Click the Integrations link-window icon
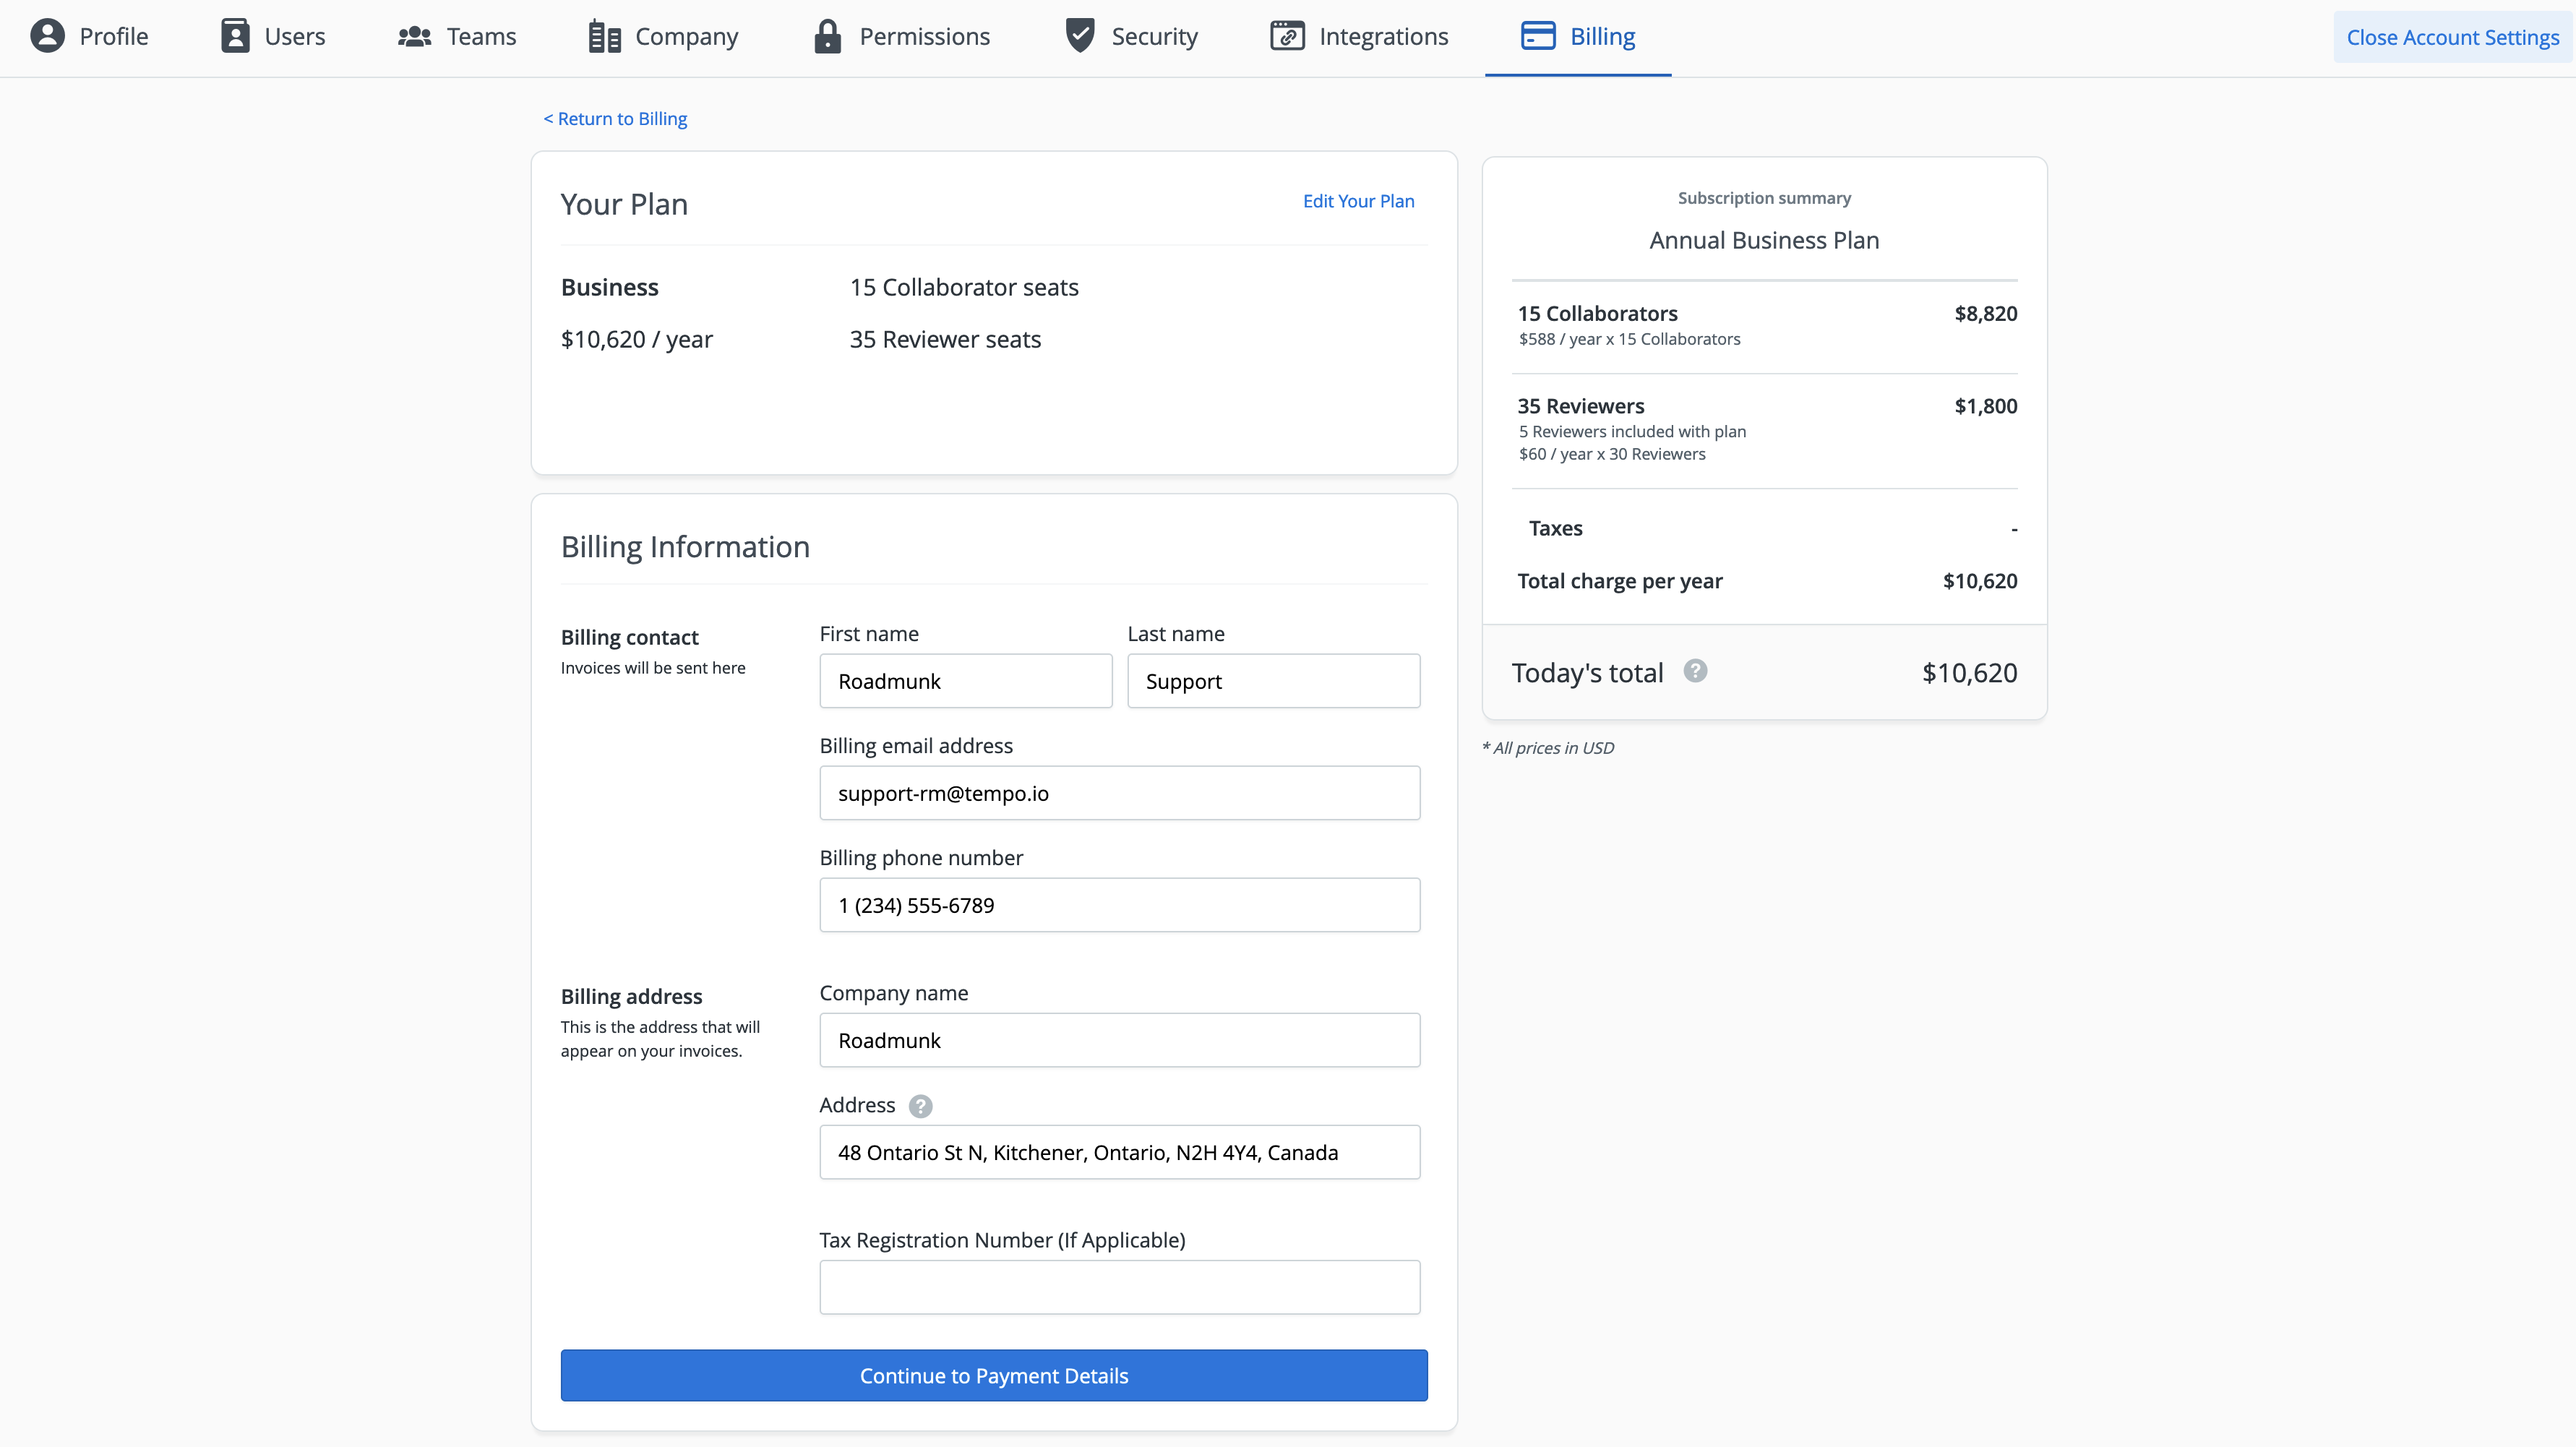Screen dimensions: 2576x1447 1287,36
